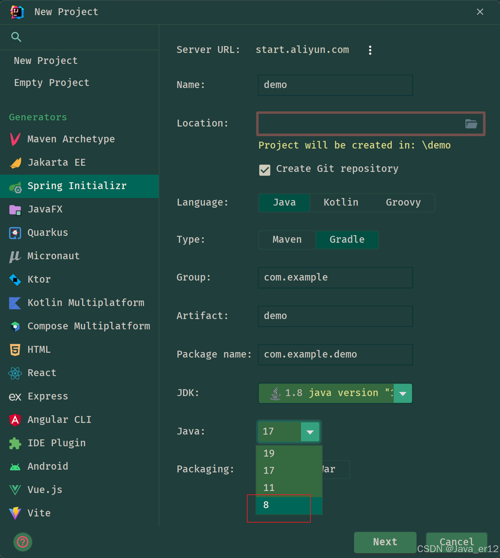Toggle the Create Git repository checkbox
The image size is (500, 558).
pyautogui.click(x=265, y=169)
